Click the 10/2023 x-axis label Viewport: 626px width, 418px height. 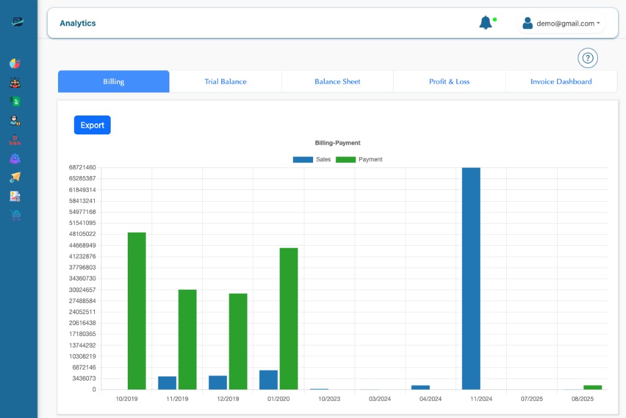click(329, 398)
